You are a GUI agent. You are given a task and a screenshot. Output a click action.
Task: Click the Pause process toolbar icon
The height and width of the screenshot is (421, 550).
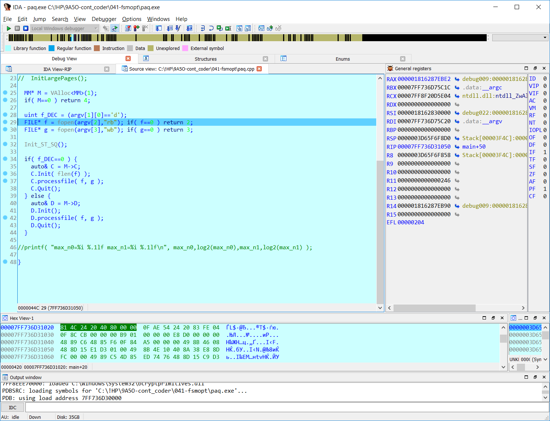pos(17,28)
